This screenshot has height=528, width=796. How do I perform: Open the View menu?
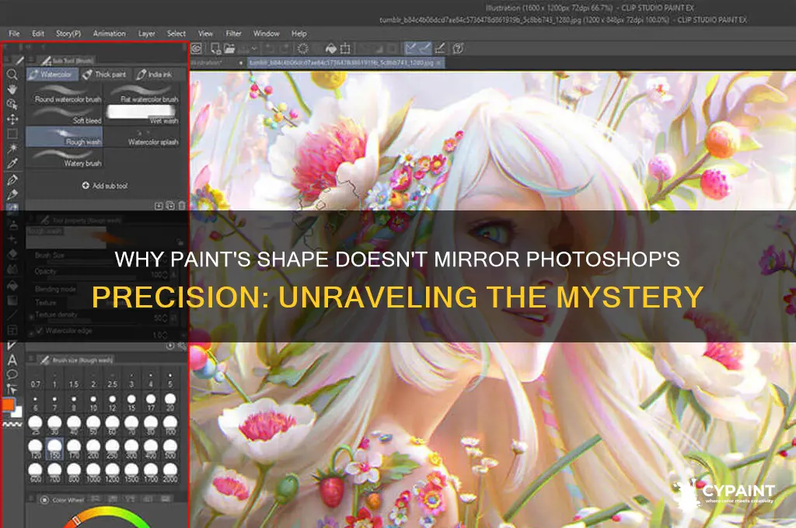click(205, 33)
